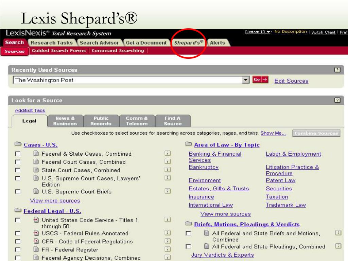Select All Federal and State Briefs and Motions checkbox

(x=189, y=233)
